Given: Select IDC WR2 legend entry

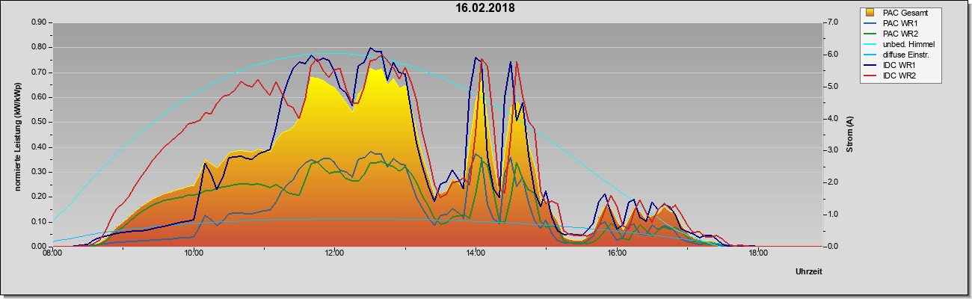Looking at the screenshot, I should coord(899,75).
